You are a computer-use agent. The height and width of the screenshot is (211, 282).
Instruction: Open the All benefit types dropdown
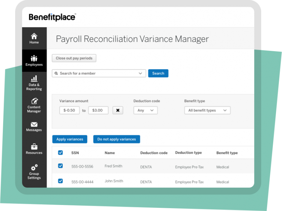pyautogui.click(x=207, y=110)
